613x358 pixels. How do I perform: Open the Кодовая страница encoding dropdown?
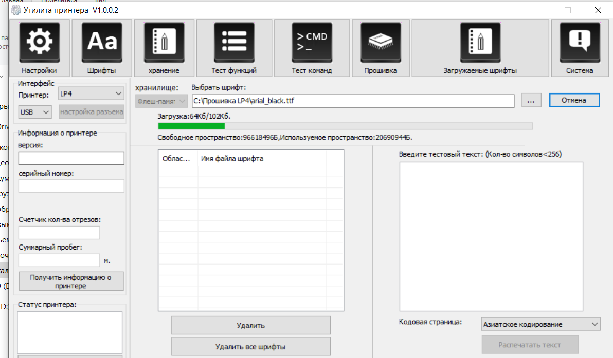point(541,324)
